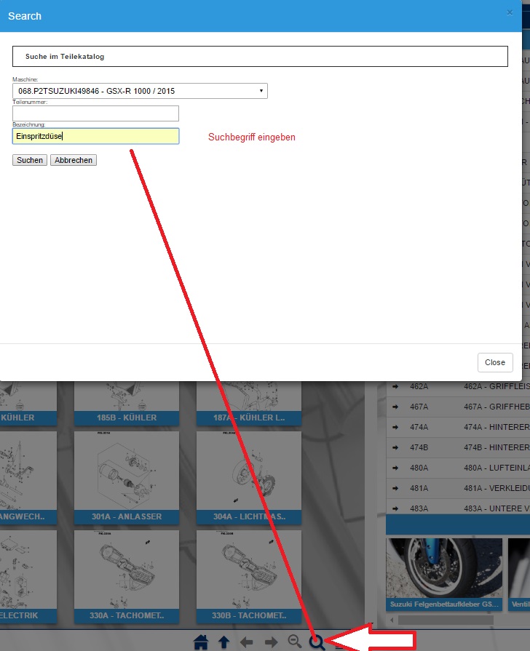The image size is (530, 651).
Task: Open the 330B - TACHOMET.. diagram
Action: point(249,576)
